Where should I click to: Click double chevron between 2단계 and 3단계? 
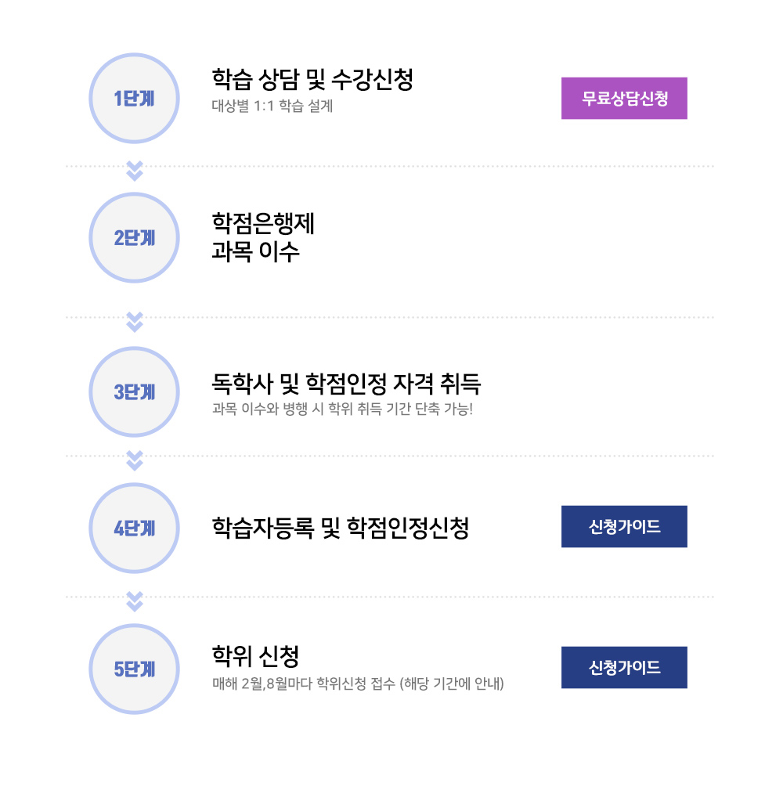[135, 322]
